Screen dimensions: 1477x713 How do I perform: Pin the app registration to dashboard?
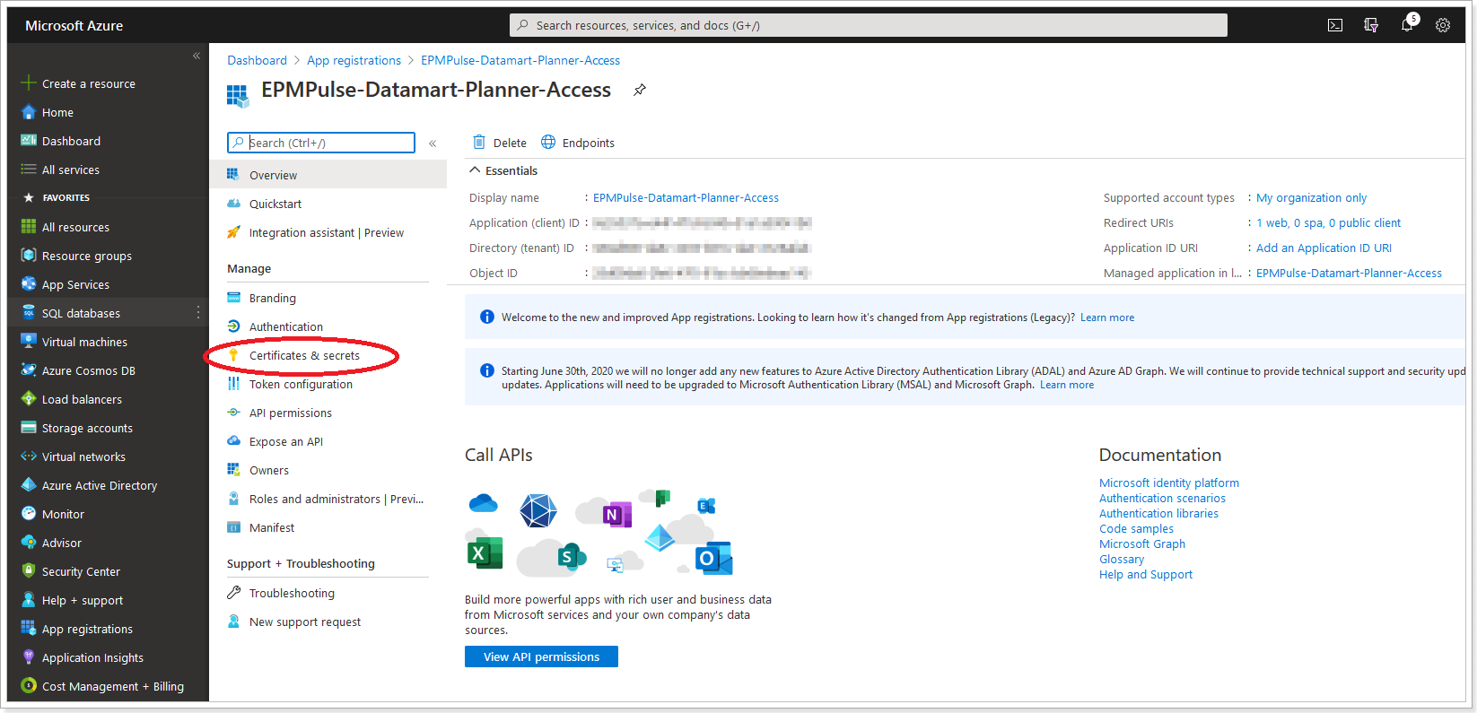click(x=640, y=90)
